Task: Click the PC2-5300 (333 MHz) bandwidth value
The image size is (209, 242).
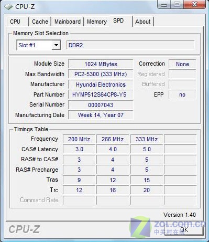Action: click(101, 74)
